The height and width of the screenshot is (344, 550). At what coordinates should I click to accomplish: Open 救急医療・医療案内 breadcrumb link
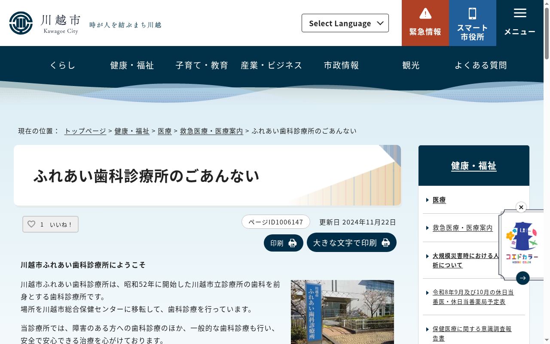pyautogui.click(x=211, y=131)
